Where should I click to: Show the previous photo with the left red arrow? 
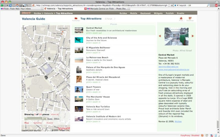(160, 36)
